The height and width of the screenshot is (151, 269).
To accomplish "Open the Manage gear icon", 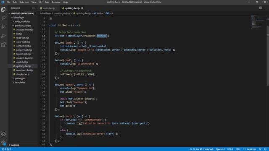I will 3,143.
